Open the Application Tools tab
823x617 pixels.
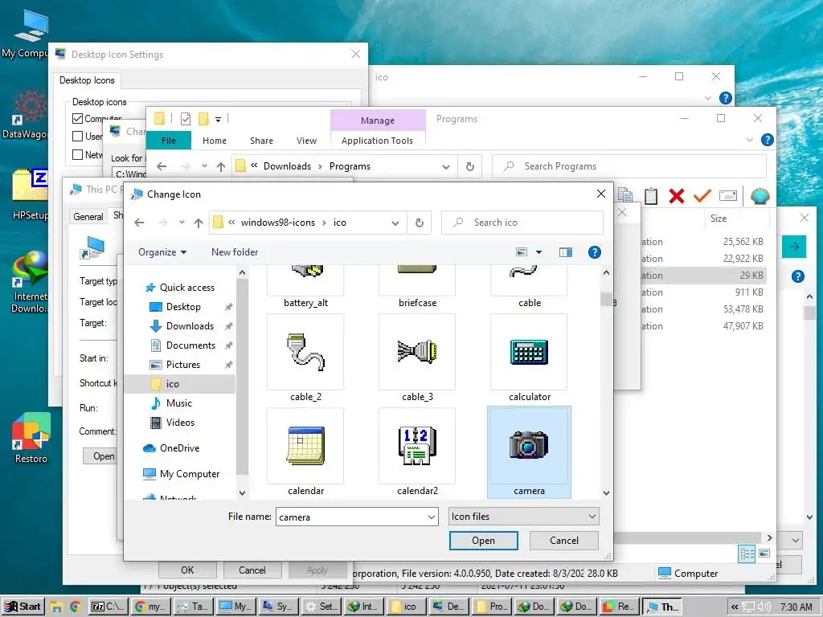pyautogui.click(x=377, y=141)
